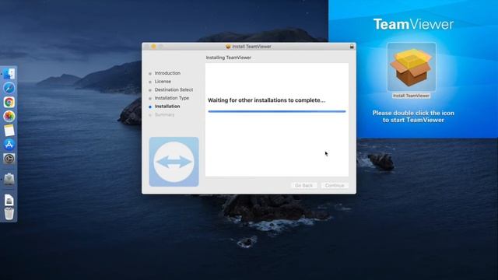
Task: Click the 'Waiting for other installations to complete' text
Action: pyautogui.click(x=266, y=100)
